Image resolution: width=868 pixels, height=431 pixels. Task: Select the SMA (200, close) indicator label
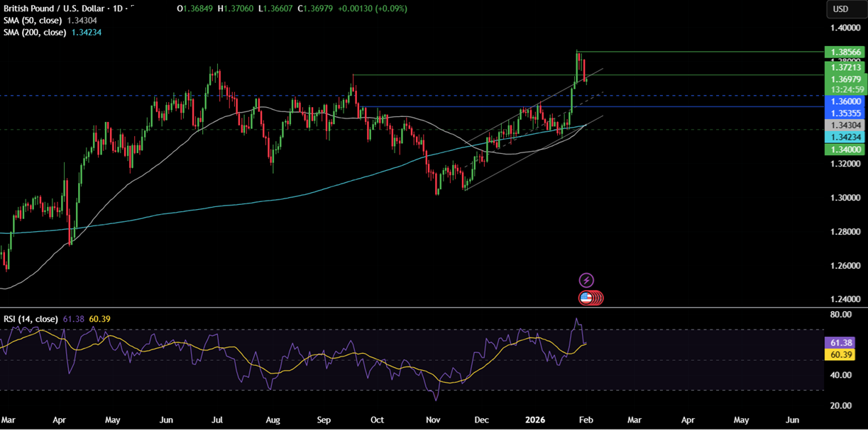pos(35,32)
